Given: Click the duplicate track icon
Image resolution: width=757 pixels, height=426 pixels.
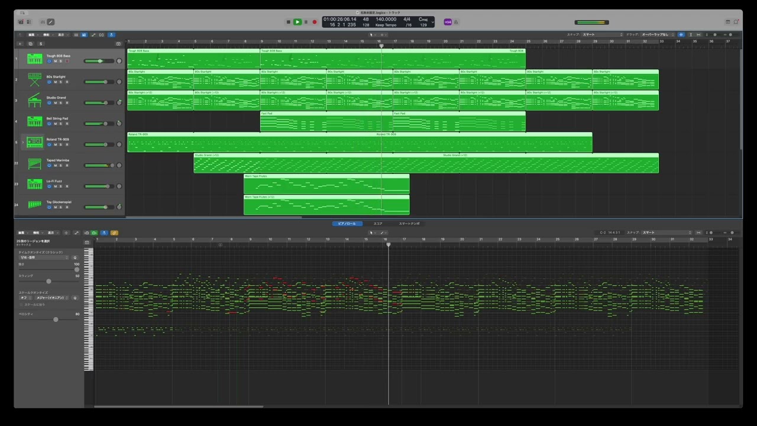Looking at the screenshot, I should pos(31,44).
